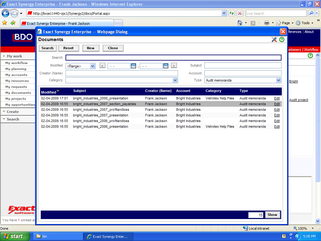Expand the Type dropdown showing Audit memoranda
The height and width of the screenshot is (241, 321).
[x=278, y=80]
